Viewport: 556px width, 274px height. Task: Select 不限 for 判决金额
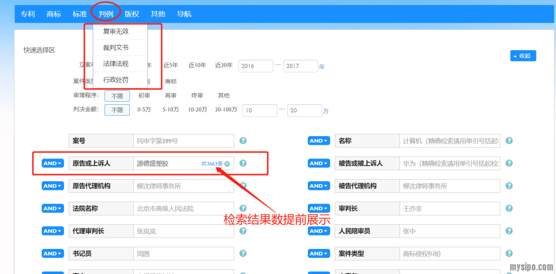117,110
